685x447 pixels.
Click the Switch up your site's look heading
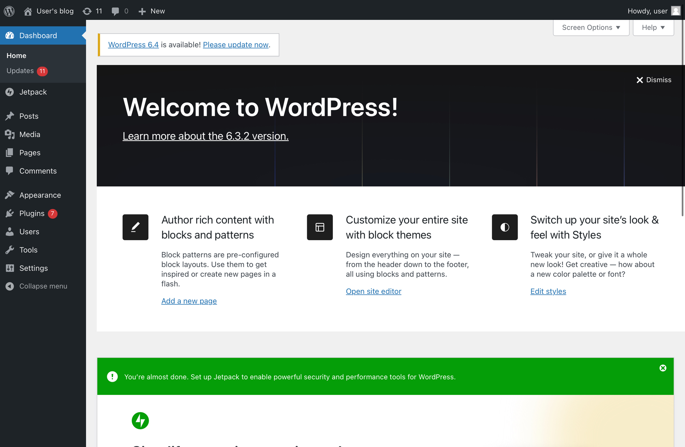point(595,227)
